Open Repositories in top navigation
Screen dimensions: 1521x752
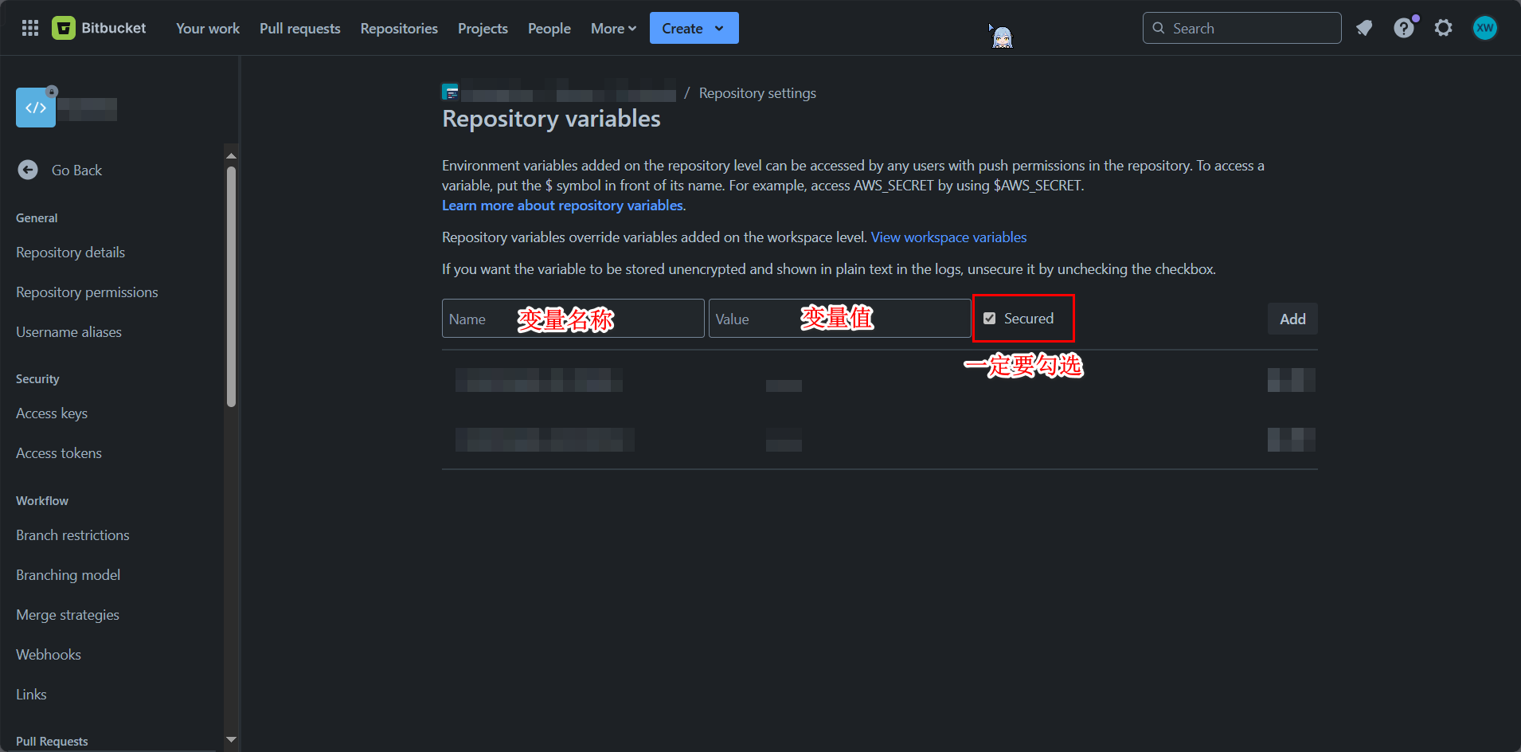point(399,28)
